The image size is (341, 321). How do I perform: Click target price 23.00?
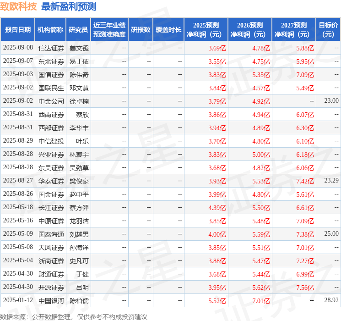[331, 101]
